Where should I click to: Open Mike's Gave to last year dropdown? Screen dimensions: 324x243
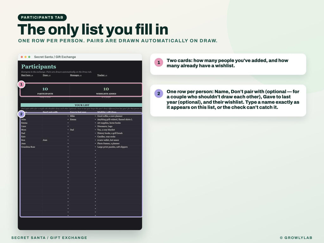click(95, 119)
